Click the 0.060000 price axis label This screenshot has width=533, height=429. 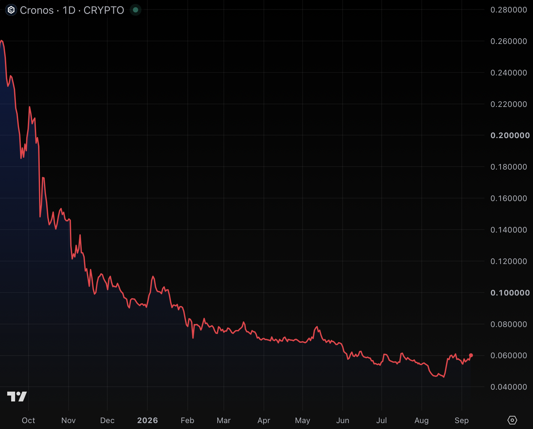(x=509, y=356)
